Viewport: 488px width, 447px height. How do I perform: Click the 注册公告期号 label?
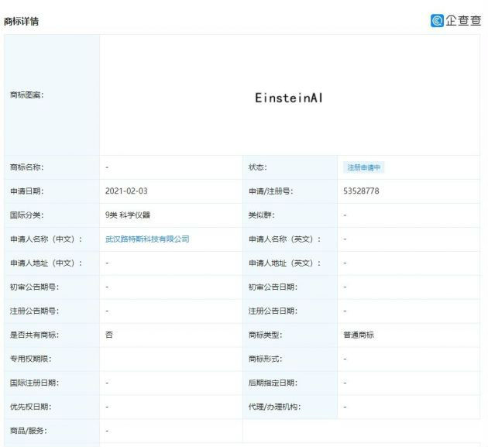click(34, 311)
